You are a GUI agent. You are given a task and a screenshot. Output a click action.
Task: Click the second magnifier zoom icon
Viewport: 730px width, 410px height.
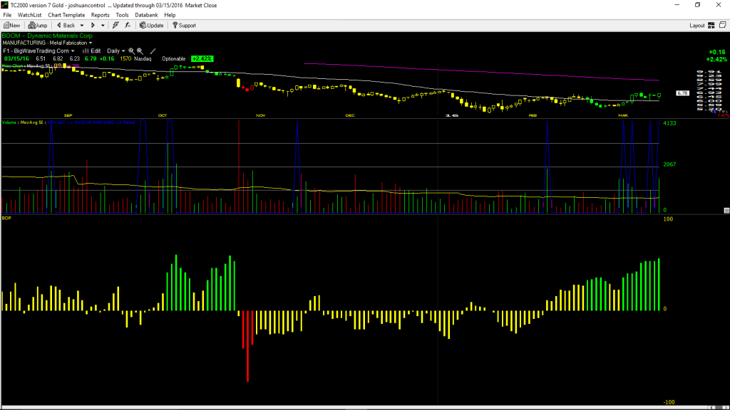[140, 51]
